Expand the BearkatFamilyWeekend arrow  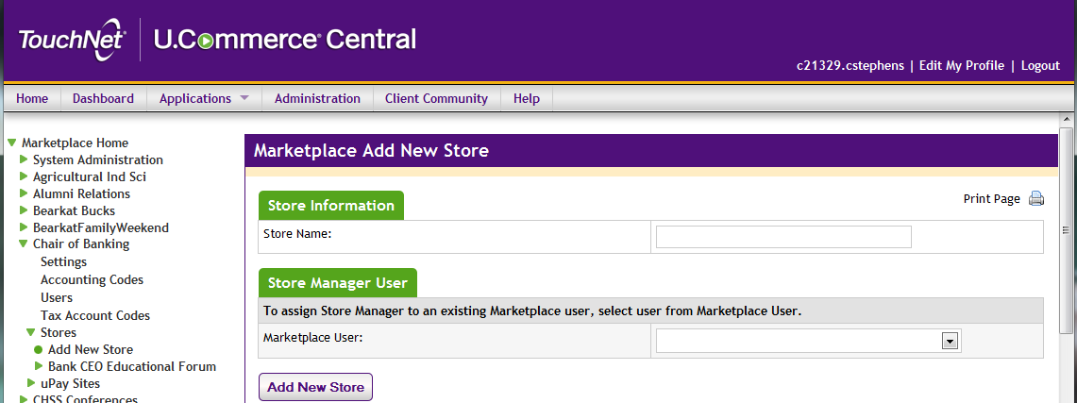pyautogui.click(x=24, y=227)
